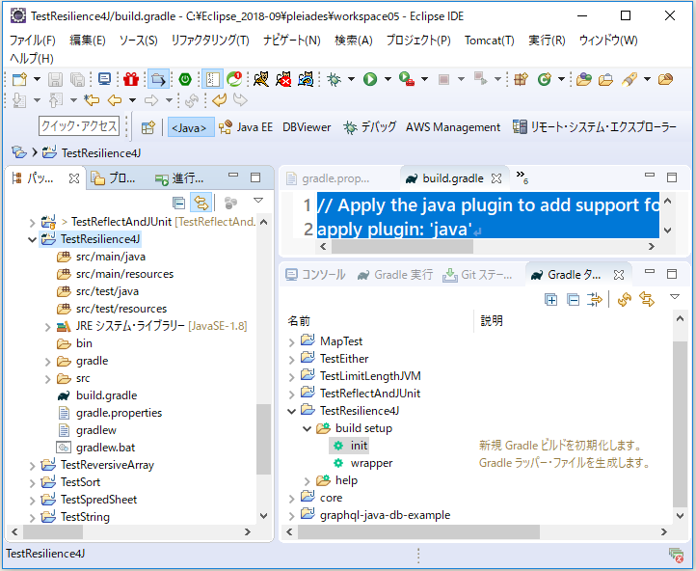Screen dimensions: 696x571
Task: Toggle Show Line Numbers toolbar button
Action: point(212,79)
